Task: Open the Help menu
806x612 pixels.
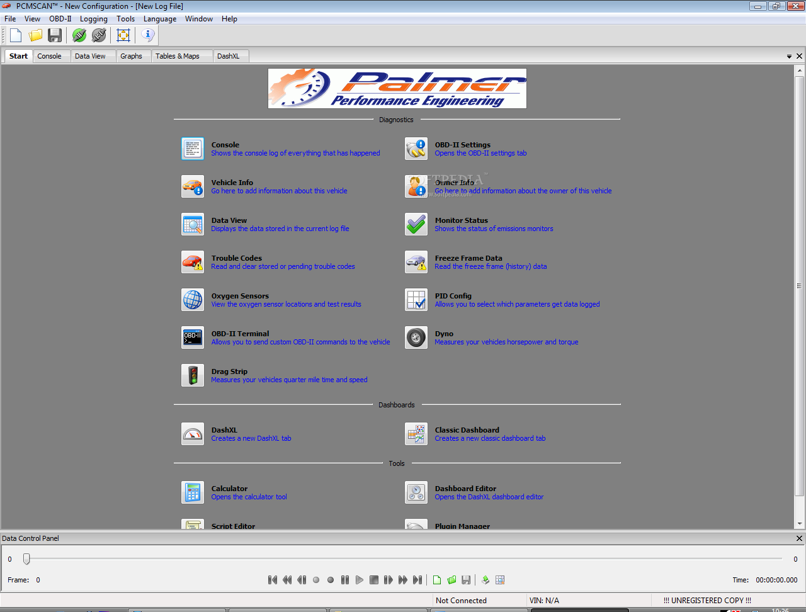Action: point(229,19)
